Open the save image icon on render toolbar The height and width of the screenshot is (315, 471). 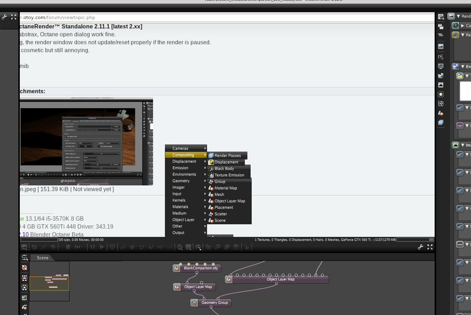point(24,247)
